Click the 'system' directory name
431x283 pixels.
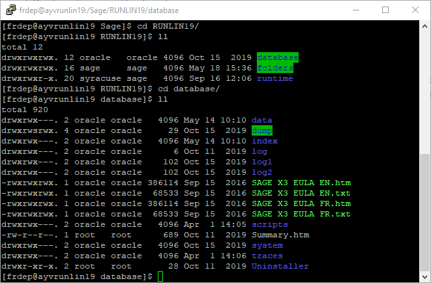click(x=267, y=246)
